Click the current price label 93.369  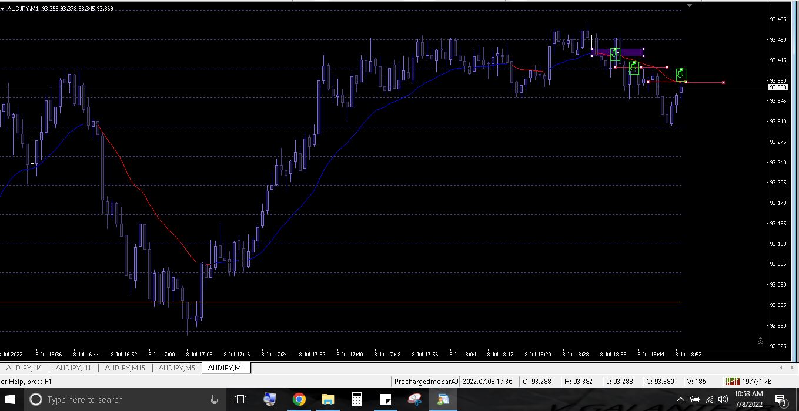pos(778,87)
